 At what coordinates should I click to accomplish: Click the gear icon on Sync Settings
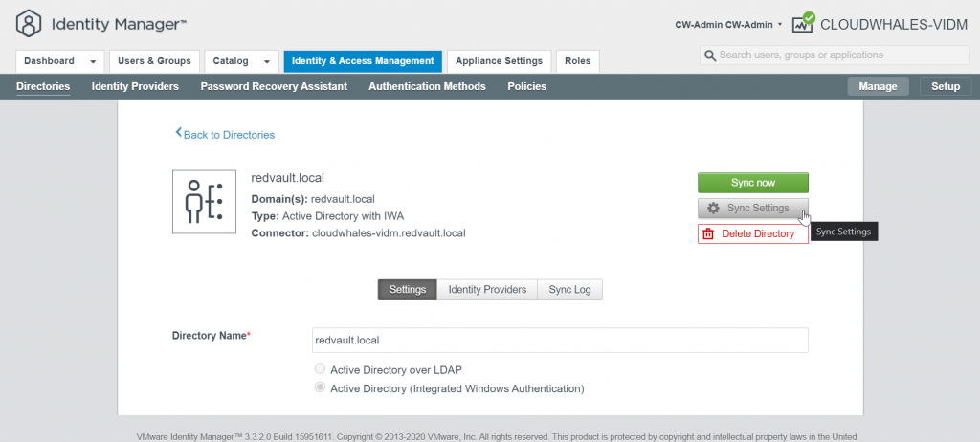click(713, 209)
